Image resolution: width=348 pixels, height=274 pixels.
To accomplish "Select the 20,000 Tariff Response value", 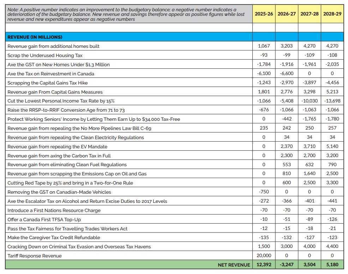I will click(x=264, y=255).
